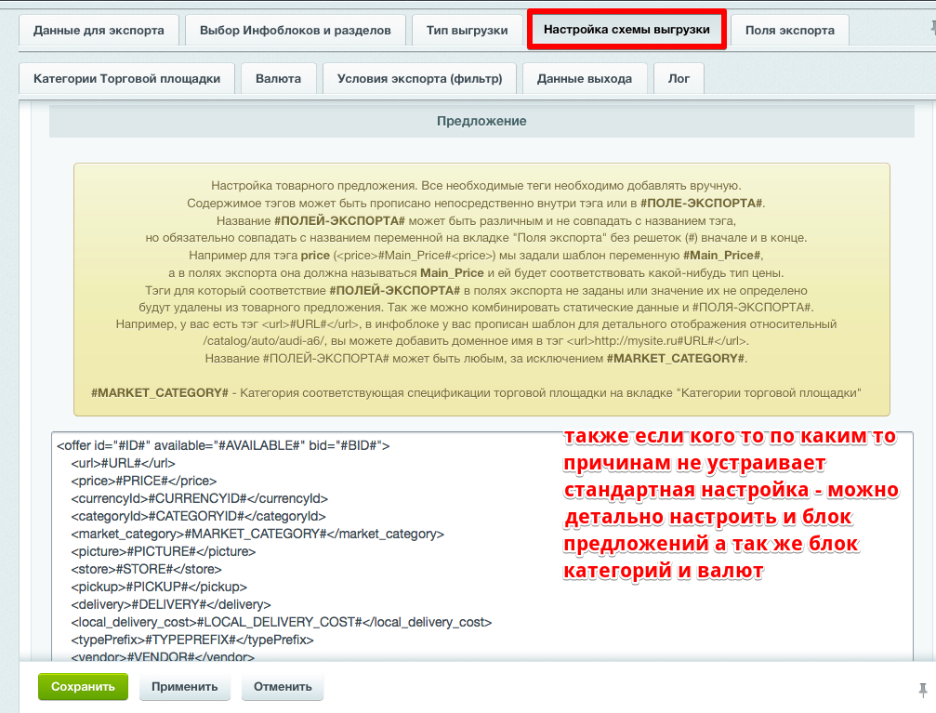Switch to the Данные выхода tab
936x713 pixels.
[x=585, y=78]
